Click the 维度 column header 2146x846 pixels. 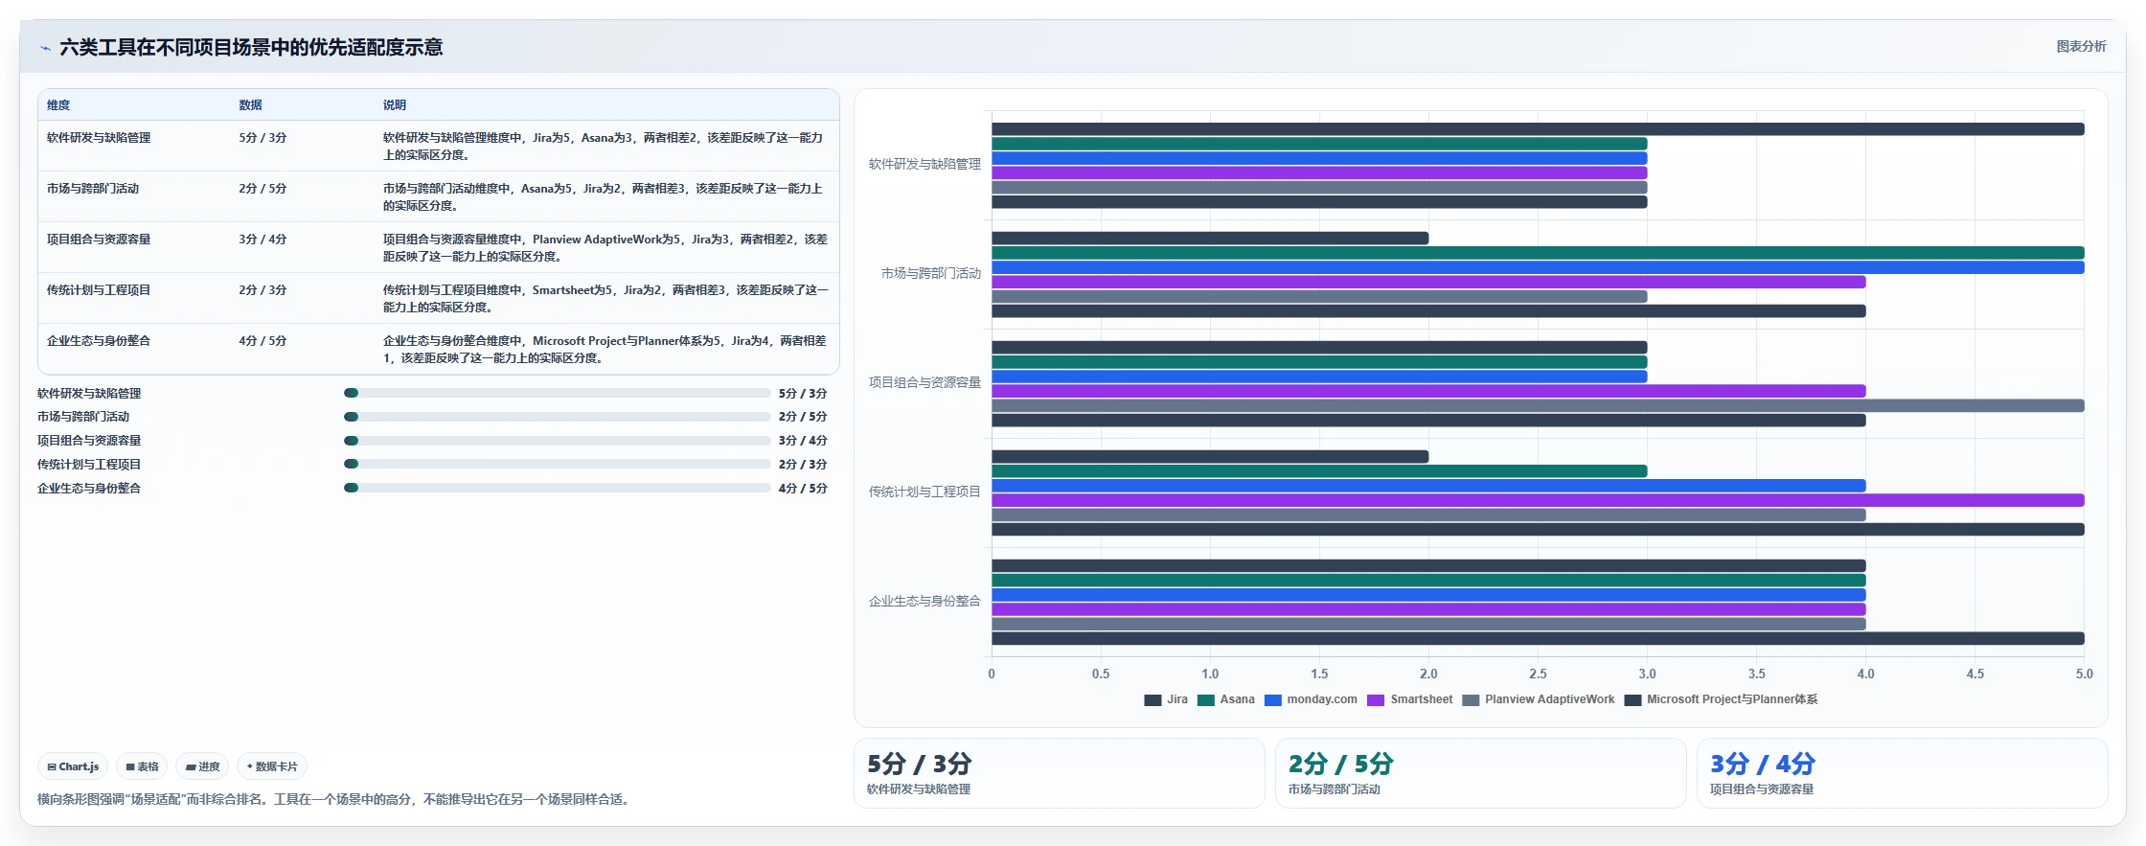click(58, 105)
